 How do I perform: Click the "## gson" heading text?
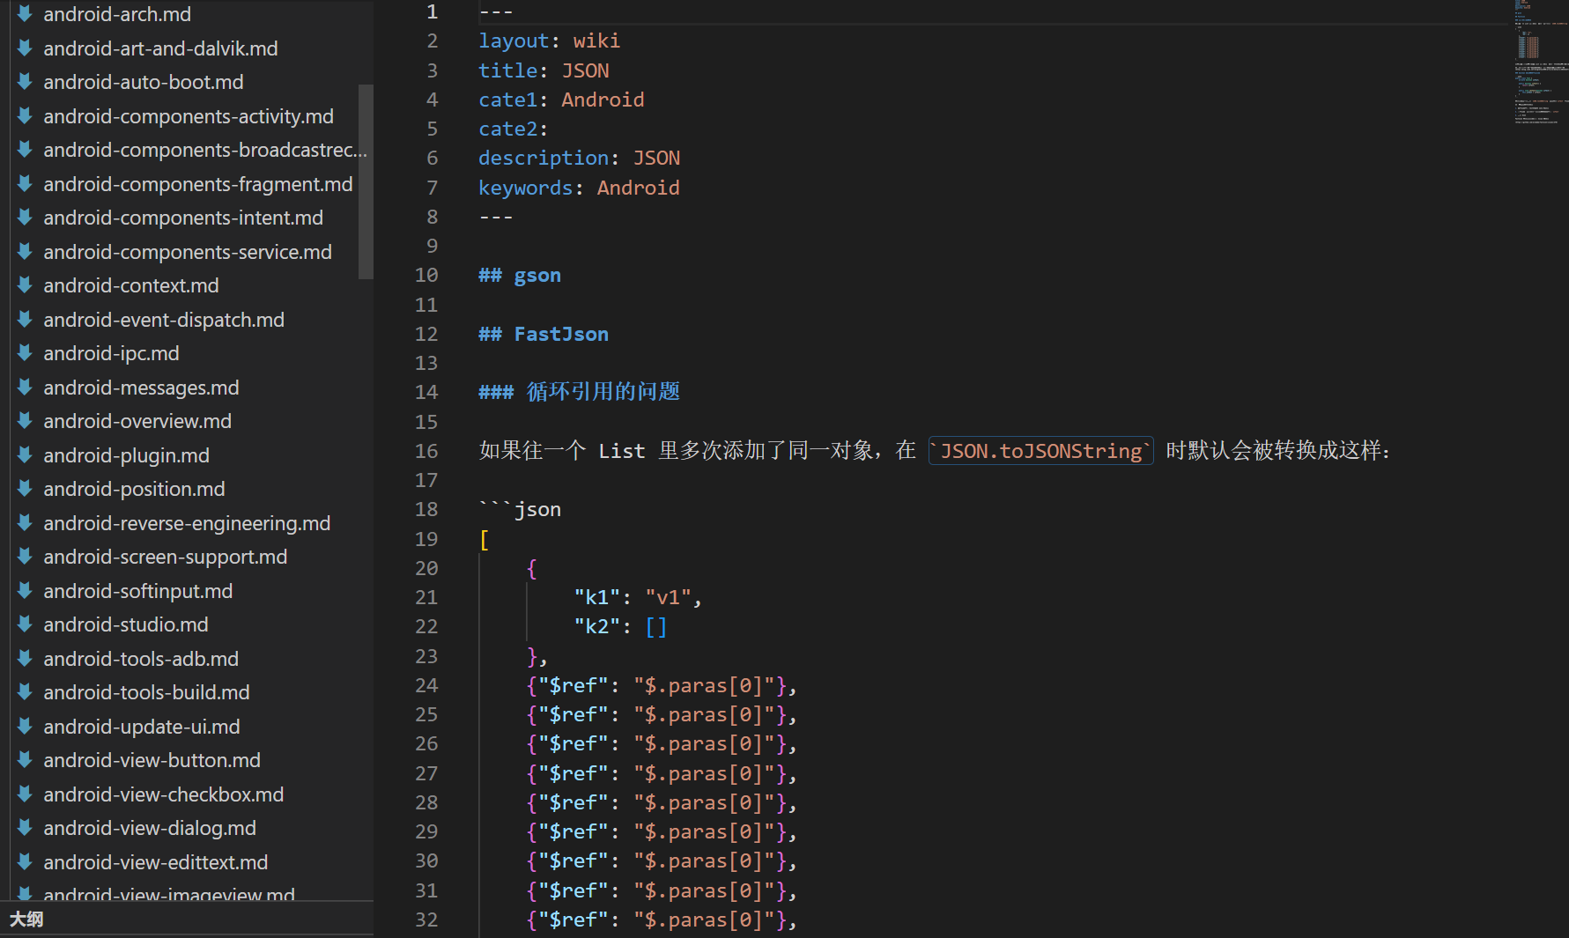click(520, 275)
